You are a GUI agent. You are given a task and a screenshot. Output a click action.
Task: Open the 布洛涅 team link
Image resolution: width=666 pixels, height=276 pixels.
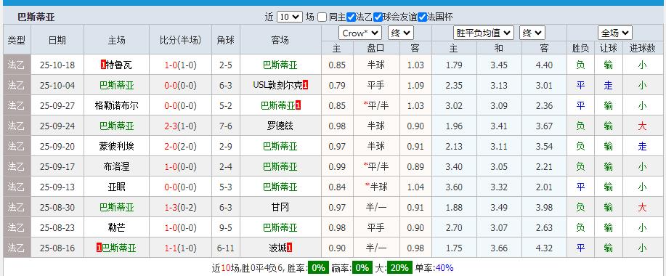[x=116, y=166]
